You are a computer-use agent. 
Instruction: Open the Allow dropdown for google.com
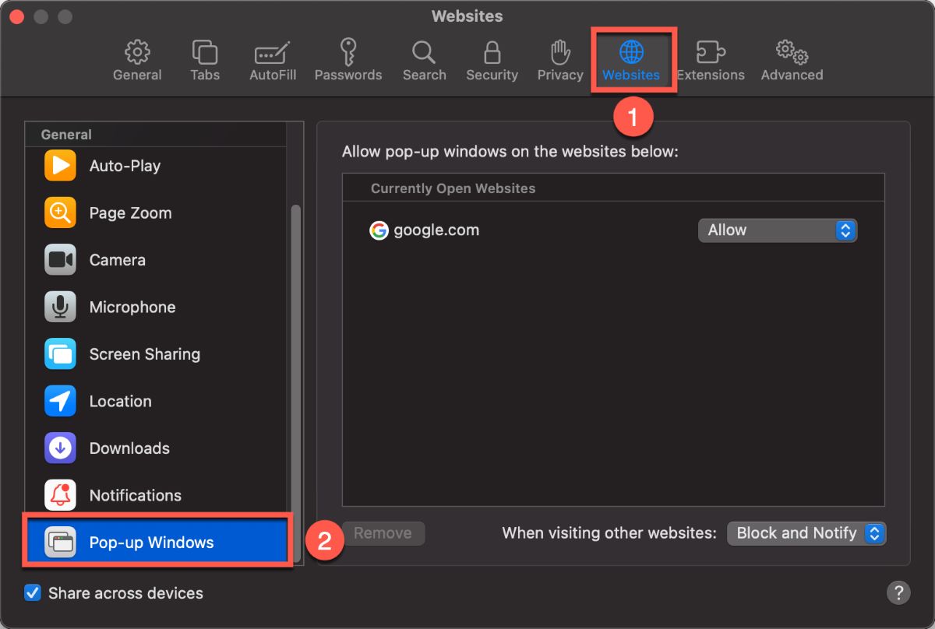tap(777, 230)
